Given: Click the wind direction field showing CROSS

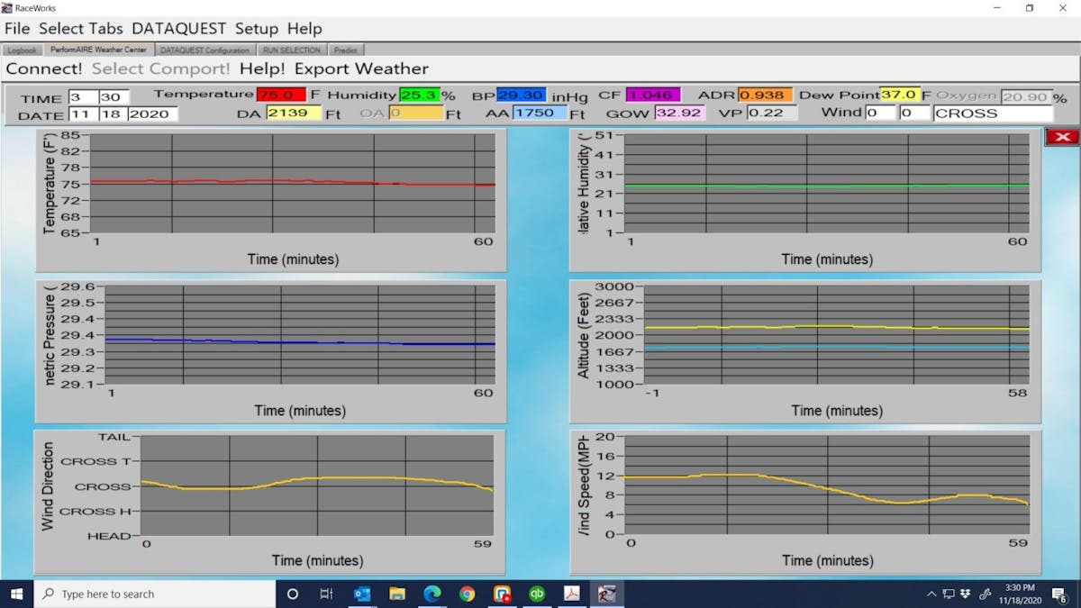Looking at the screenshot, I should pyautogui.click(x=993, y=113).
